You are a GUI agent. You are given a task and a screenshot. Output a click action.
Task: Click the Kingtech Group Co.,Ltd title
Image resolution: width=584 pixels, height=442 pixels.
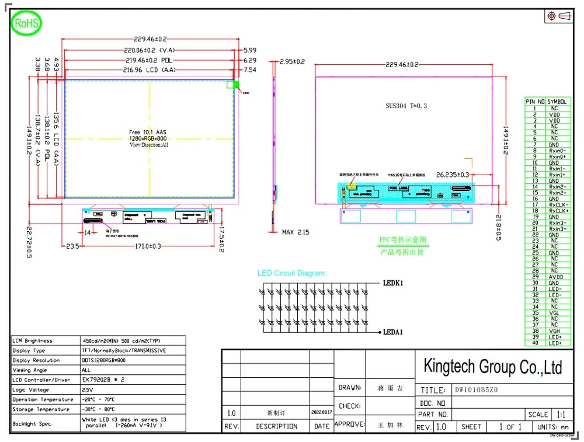click(493, 367)
